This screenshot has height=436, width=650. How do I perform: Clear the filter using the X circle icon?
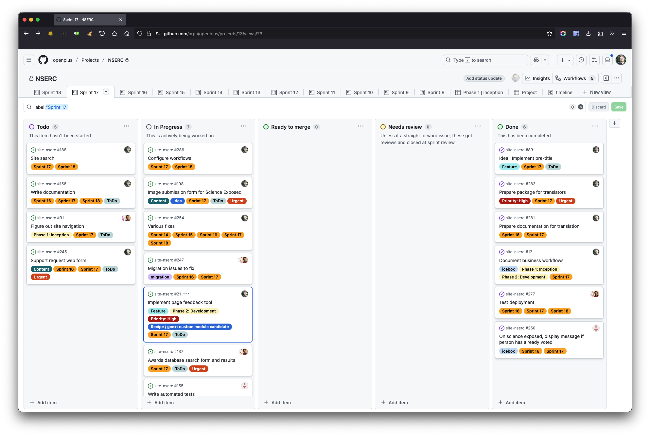[581, 107]
